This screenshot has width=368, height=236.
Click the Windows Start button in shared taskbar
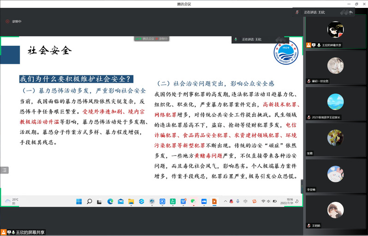79,201
